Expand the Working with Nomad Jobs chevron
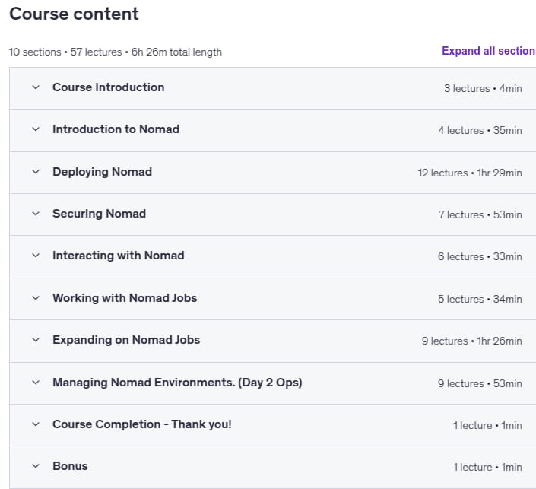 point(36,298)
